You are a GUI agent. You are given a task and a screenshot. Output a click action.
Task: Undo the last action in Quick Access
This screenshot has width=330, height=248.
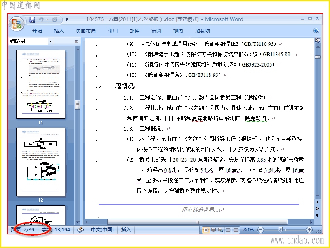click(x=41, y=20)
